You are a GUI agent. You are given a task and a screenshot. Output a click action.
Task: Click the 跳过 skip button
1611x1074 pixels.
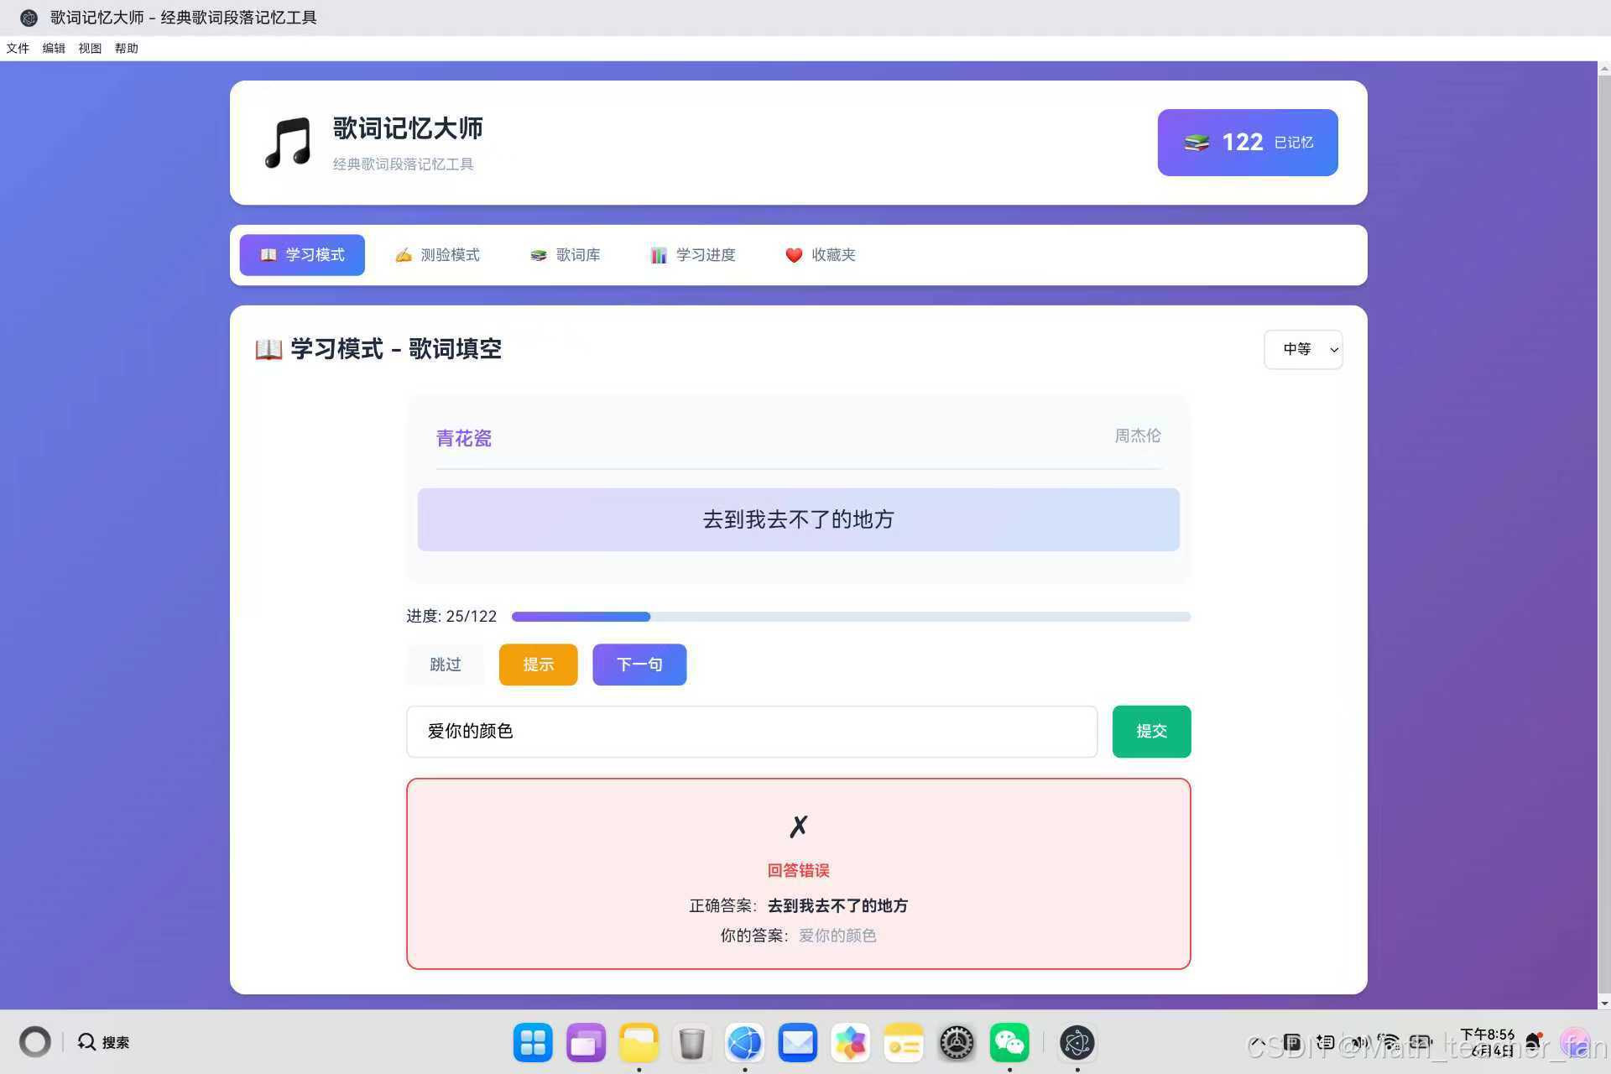click(x=446, y=665)
